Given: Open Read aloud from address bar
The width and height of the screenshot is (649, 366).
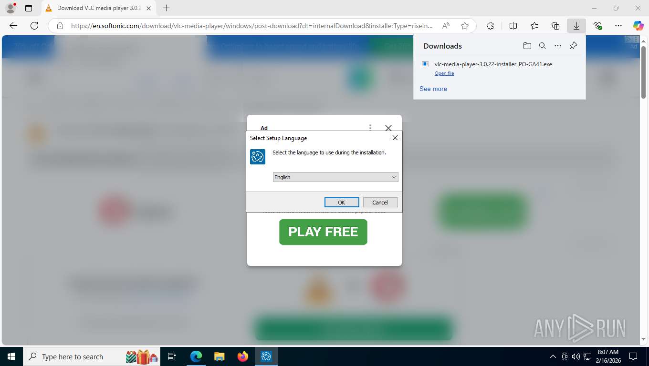Looking at the screenshot, I should click(446, 26).
